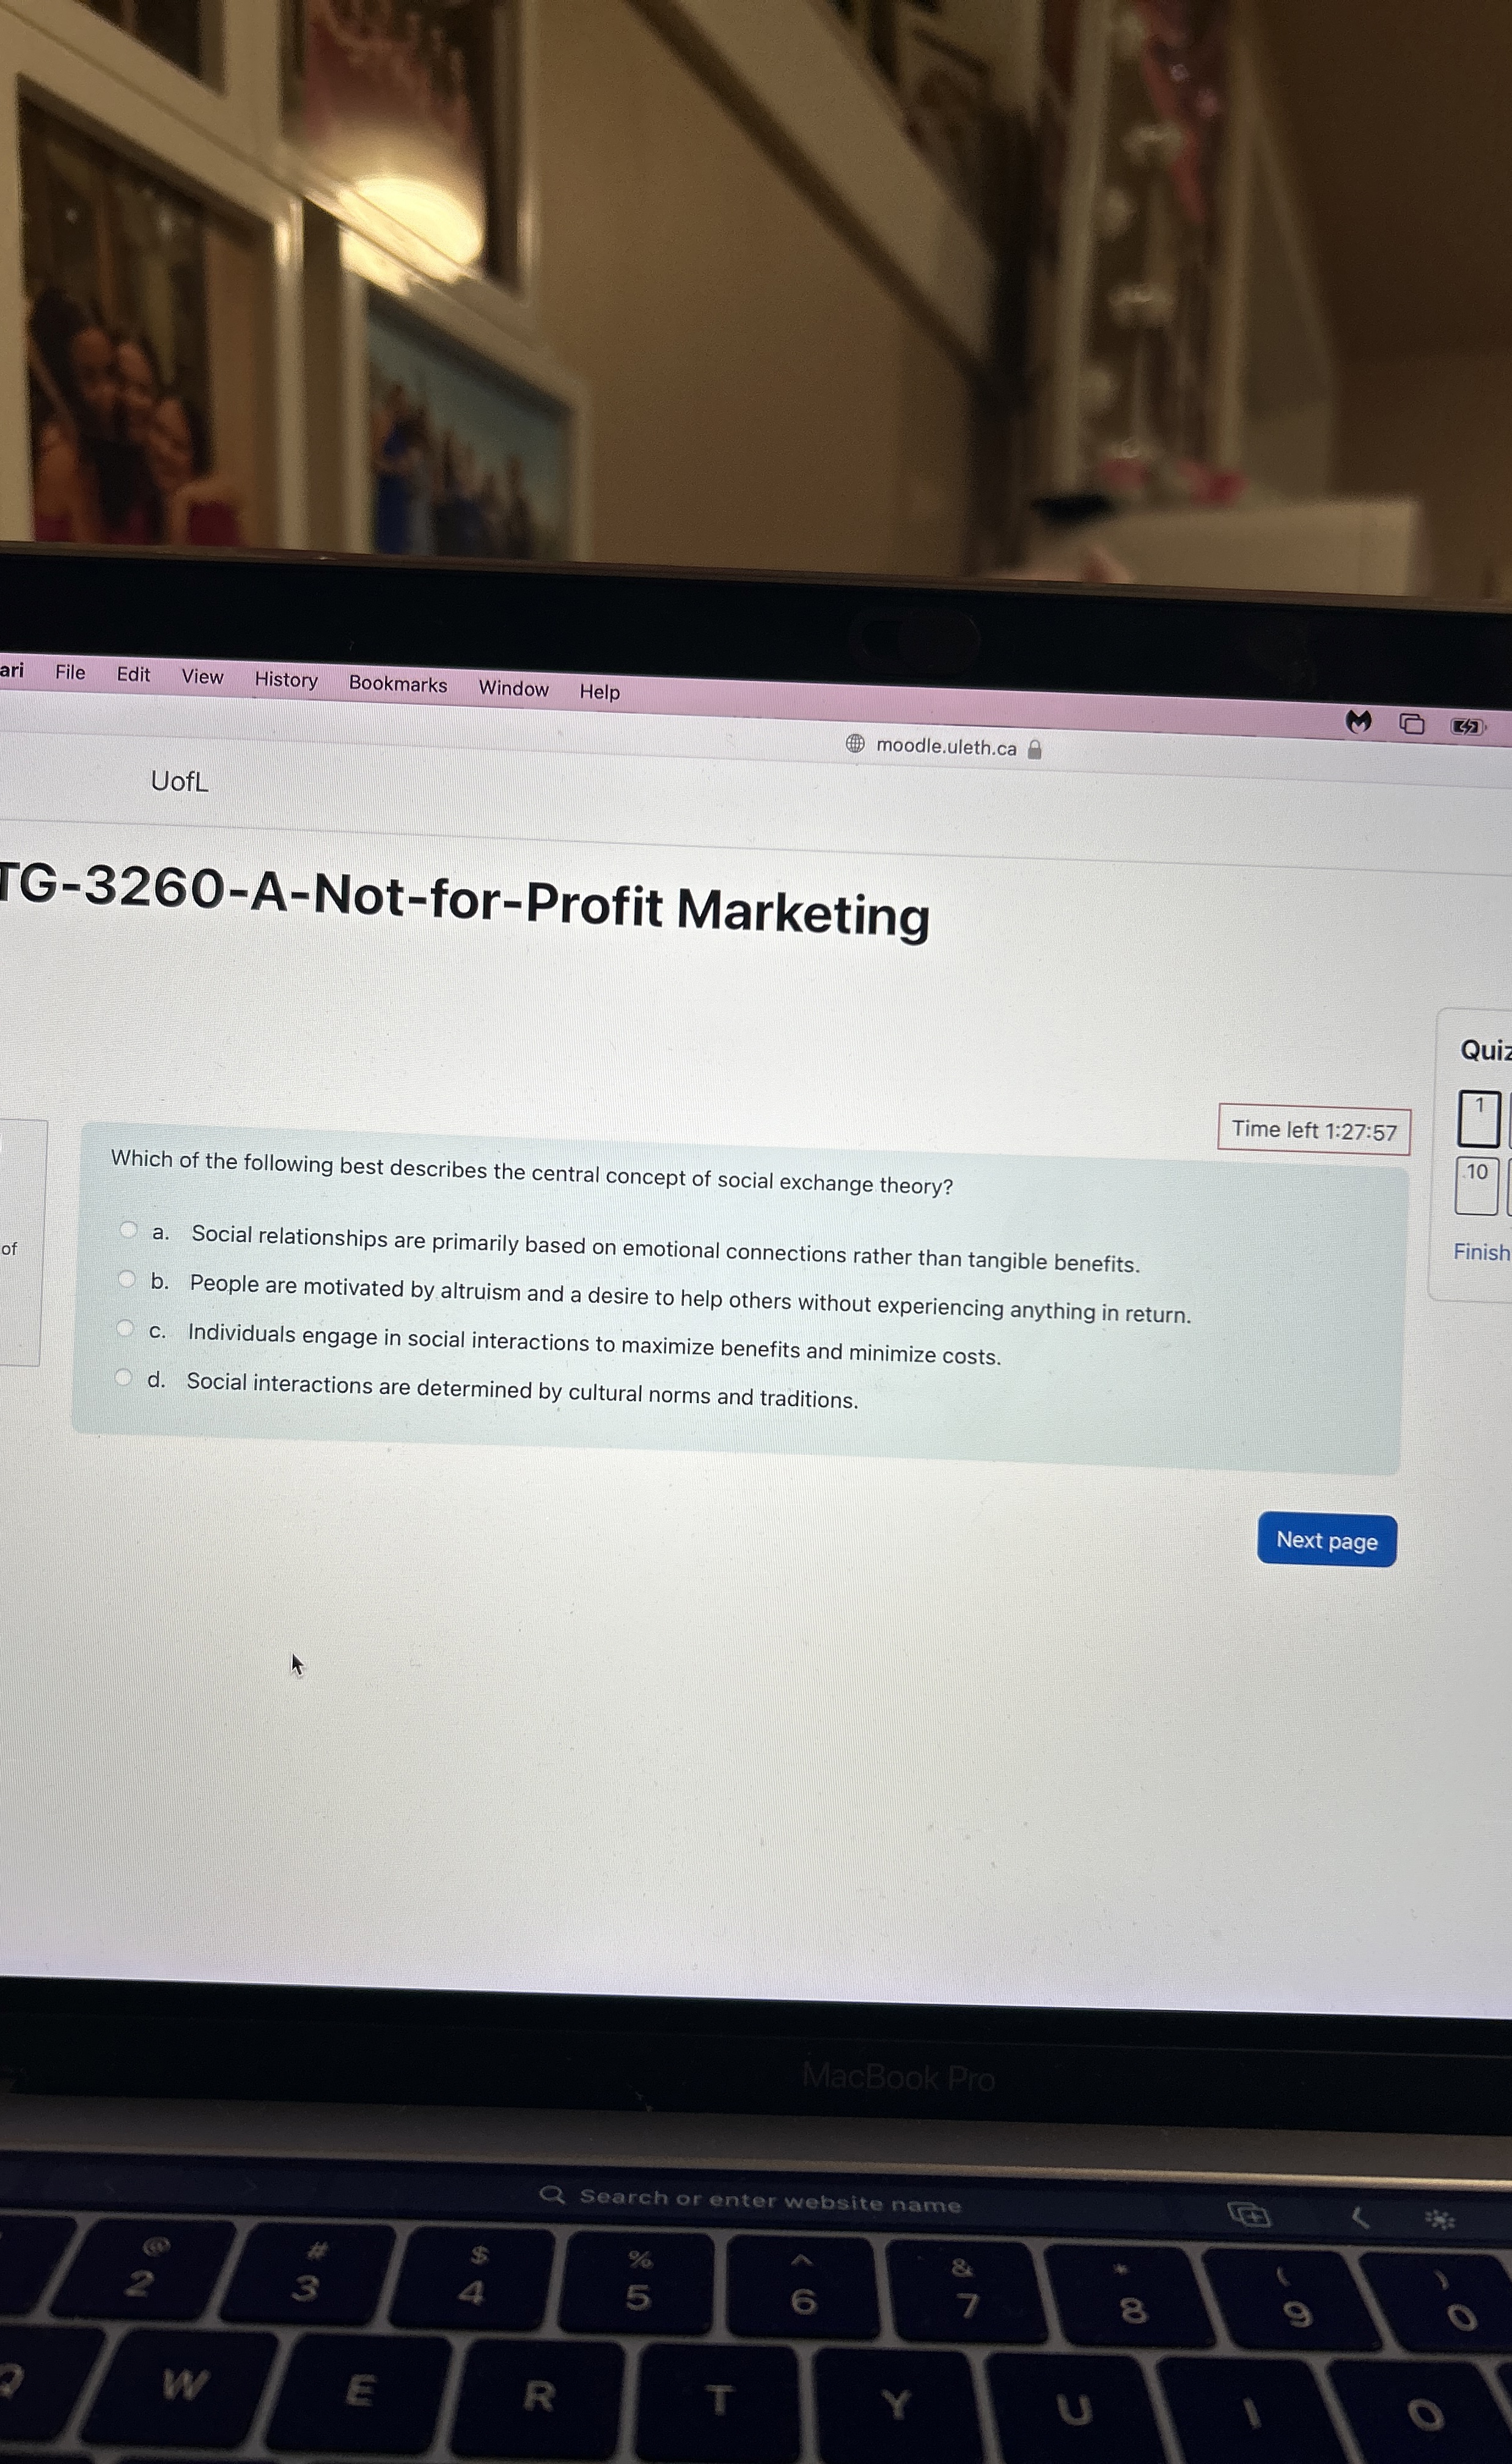Open the screen mirroring menu bar icon
This screenshot has height=2464, width=1512.
coord(1412,724)
